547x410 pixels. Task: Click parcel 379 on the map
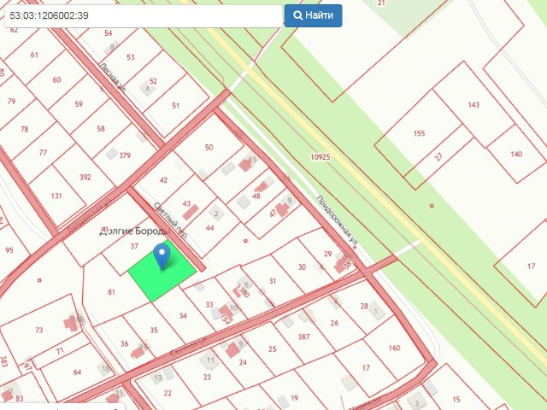click(125, 155)
